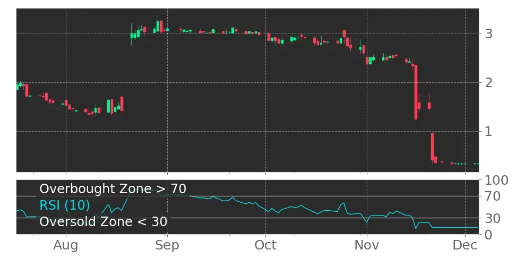Click the Overbought Zone > 70 legend label

(113, 189)
